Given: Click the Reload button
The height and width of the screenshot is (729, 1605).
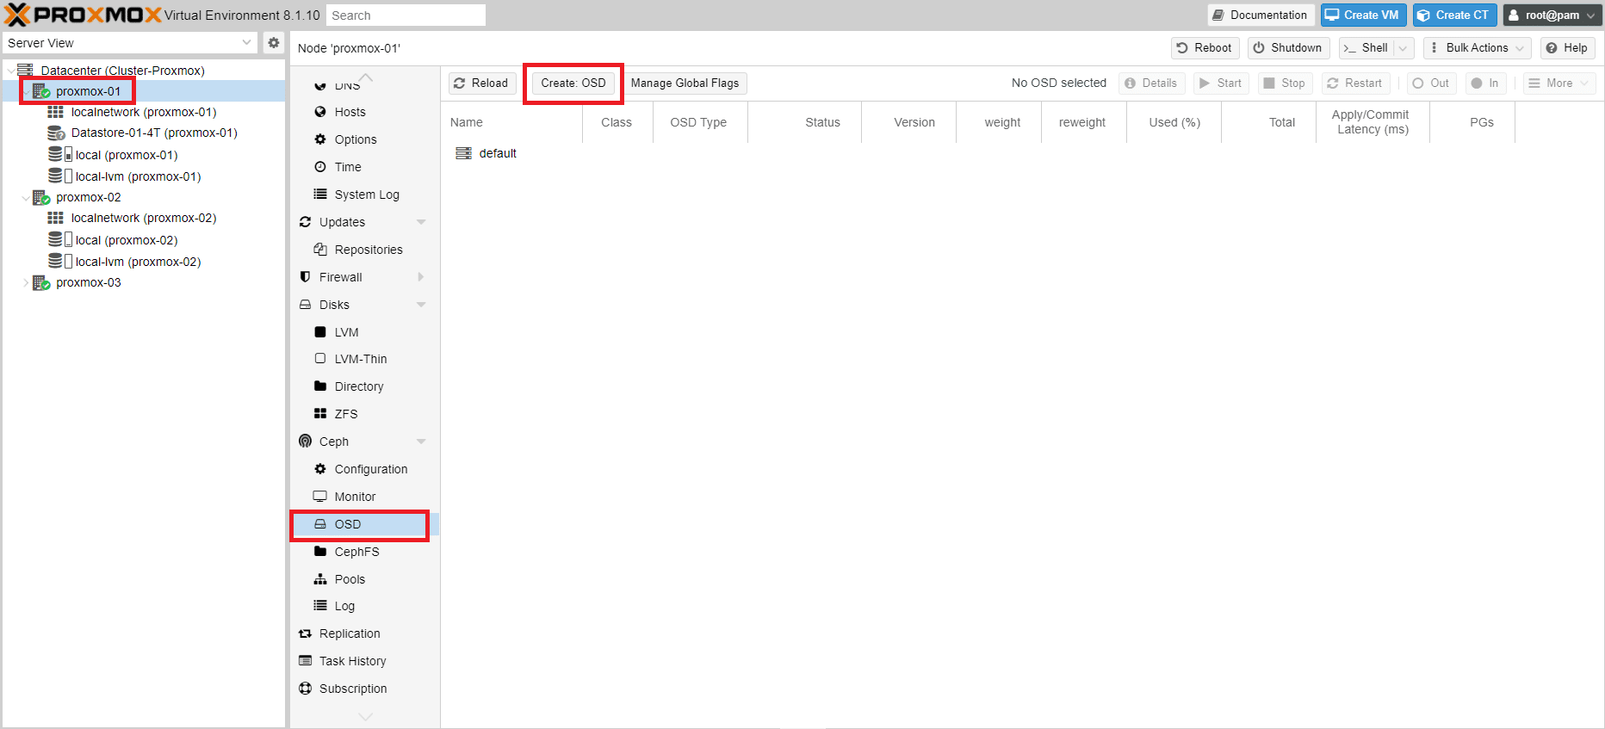Looking at the screenshot, I should 482,83.
